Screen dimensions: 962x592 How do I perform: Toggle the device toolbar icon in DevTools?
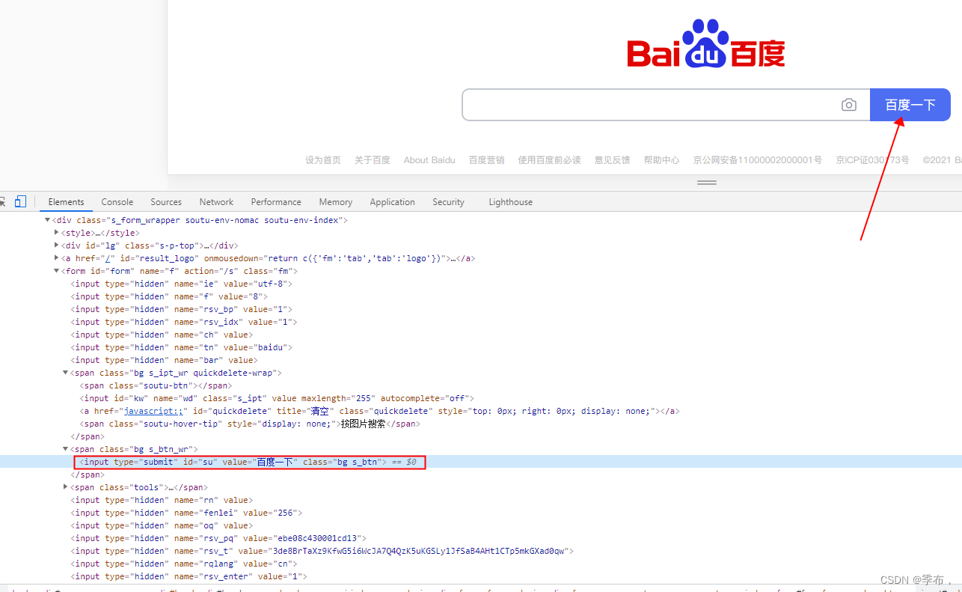[x=20, y=201]
